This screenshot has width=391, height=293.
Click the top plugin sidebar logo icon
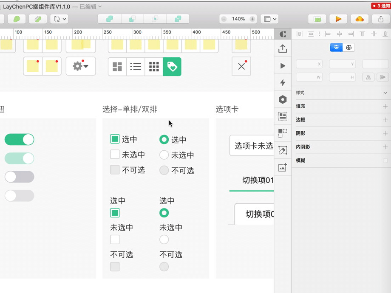(283, 34)
